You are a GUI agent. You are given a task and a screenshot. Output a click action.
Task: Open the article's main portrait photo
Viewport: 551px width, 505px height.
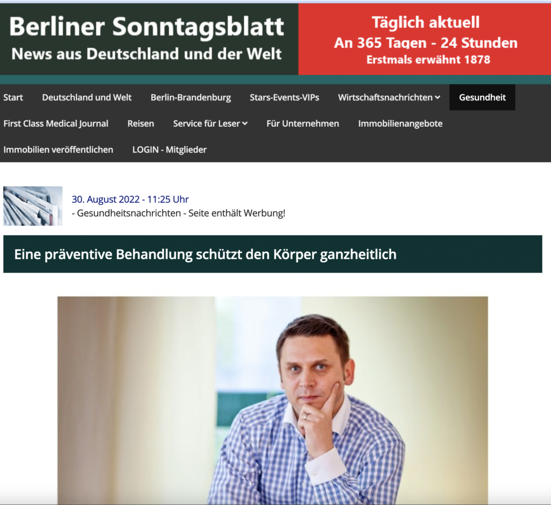click(273, 400)
